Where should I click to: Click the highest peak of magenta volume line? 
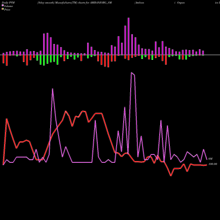pyautogui.click(x=132, y=73)
